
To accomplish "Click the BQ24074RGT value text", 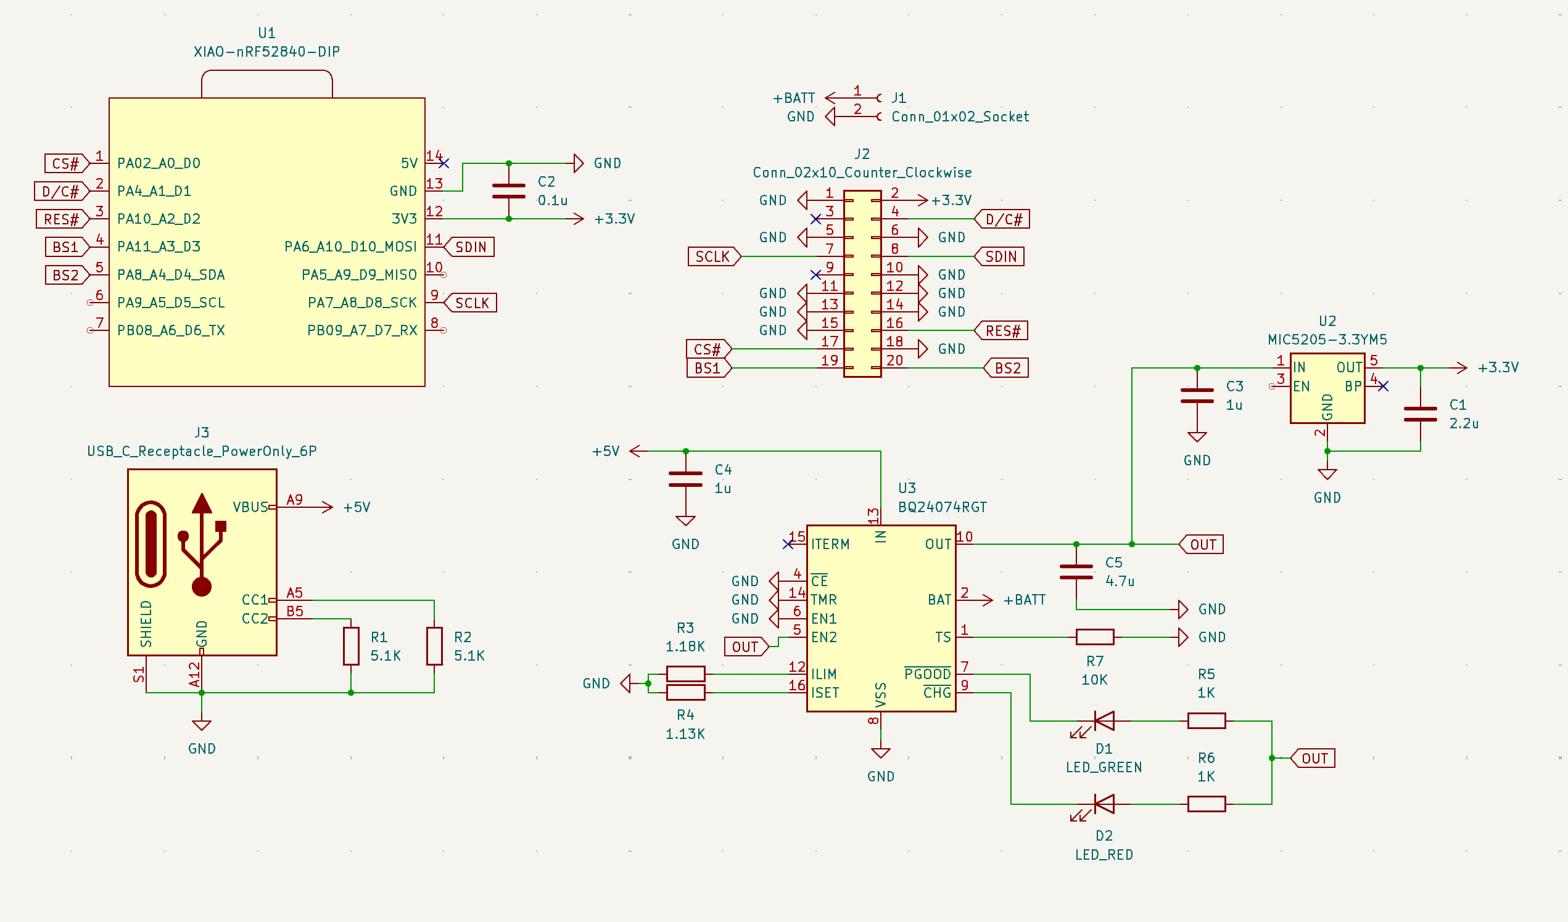I will point(942,507).
